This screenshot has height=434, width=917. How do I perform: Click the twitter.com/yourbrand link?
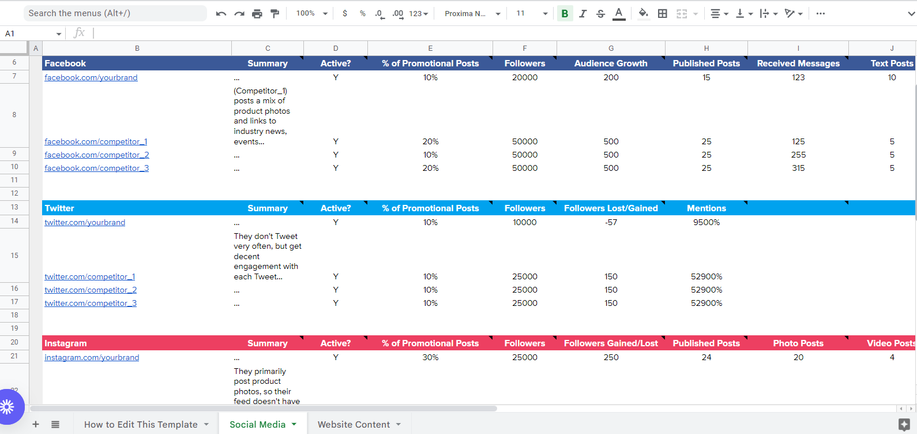pyautogui.click(x=85, y=222)
